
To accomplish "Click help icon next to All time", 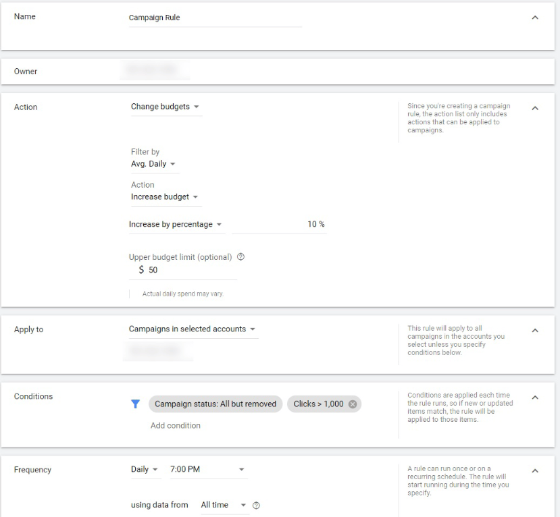I will click(x=256, y=506).
